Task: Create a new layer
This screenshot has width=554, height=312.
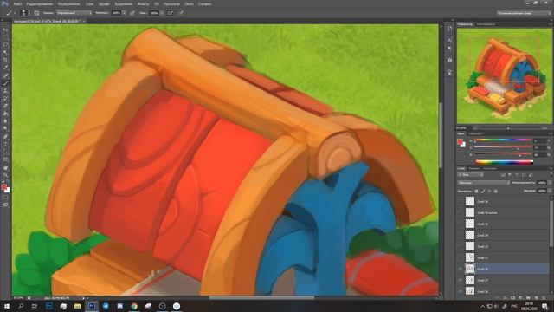Action: click(536, 298)
